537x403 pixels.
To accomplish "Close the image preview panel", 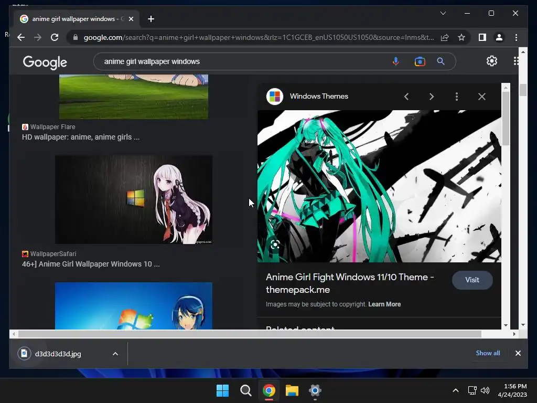I will tap(482, 97).
